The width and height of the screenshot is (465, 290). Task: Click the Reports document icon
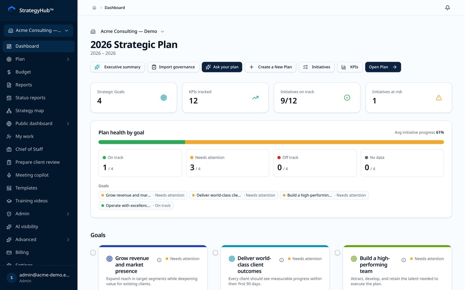[x=9, y=85]
